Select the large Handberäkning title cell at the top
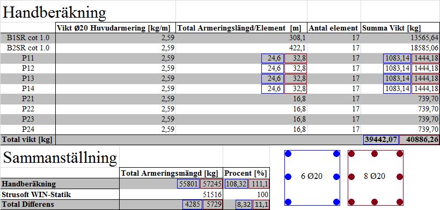Viewport: 440px width, 210px height. point(54,12)
